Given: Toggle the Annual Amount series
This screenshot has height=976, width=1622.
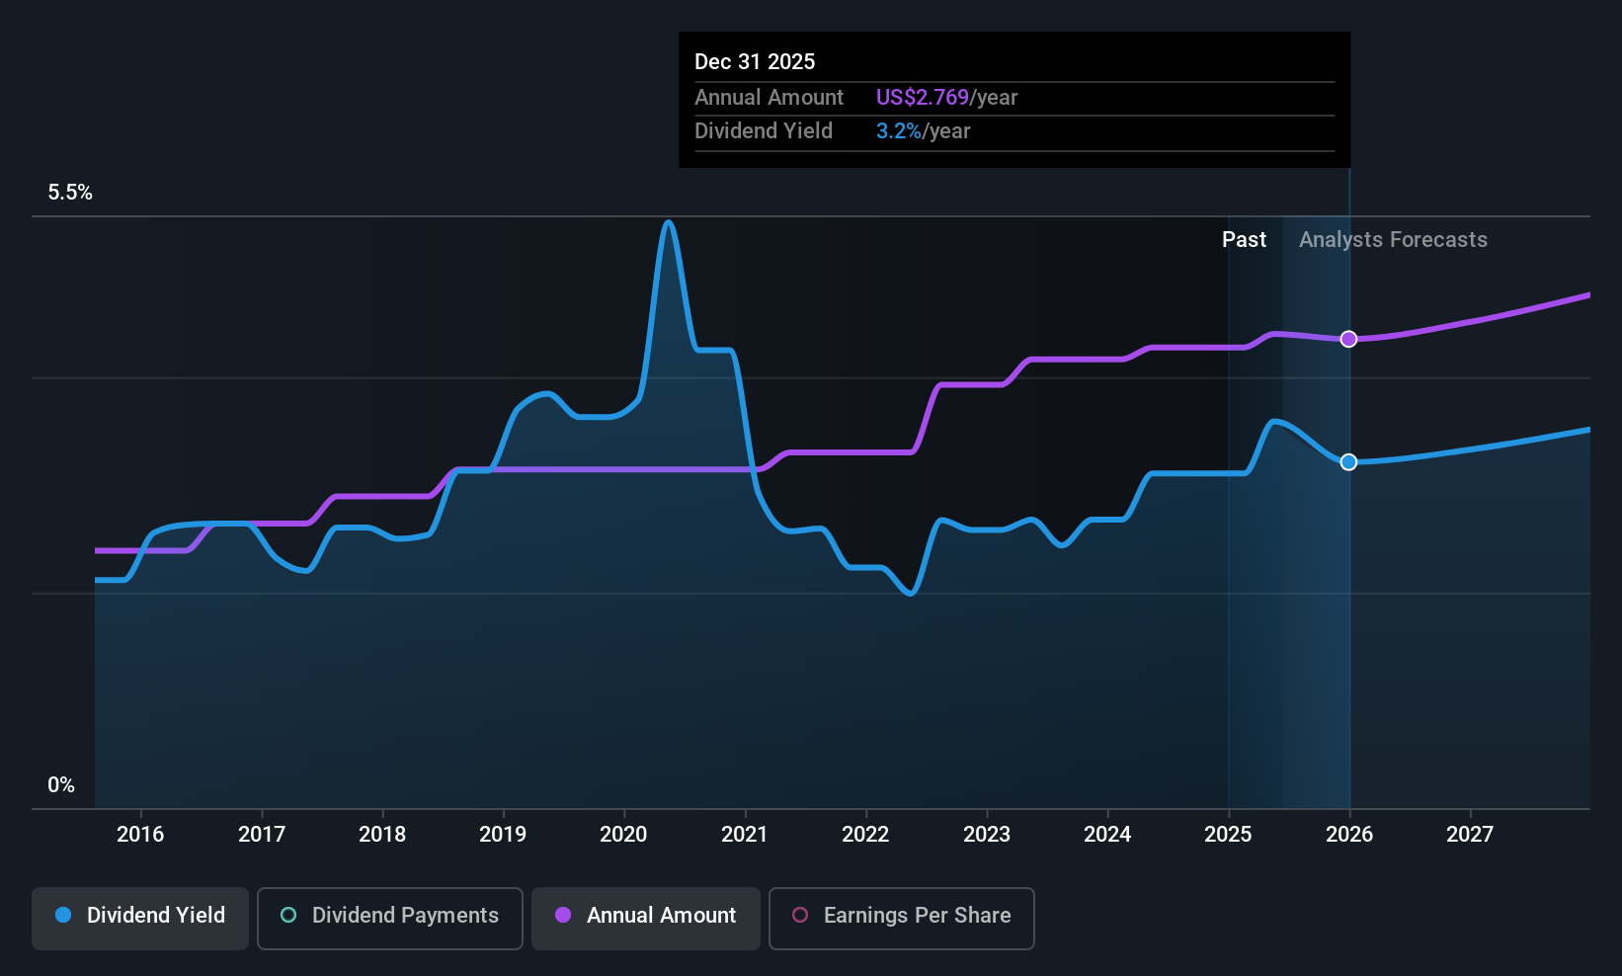Looking at the screenshot, I should click(646, 918).
